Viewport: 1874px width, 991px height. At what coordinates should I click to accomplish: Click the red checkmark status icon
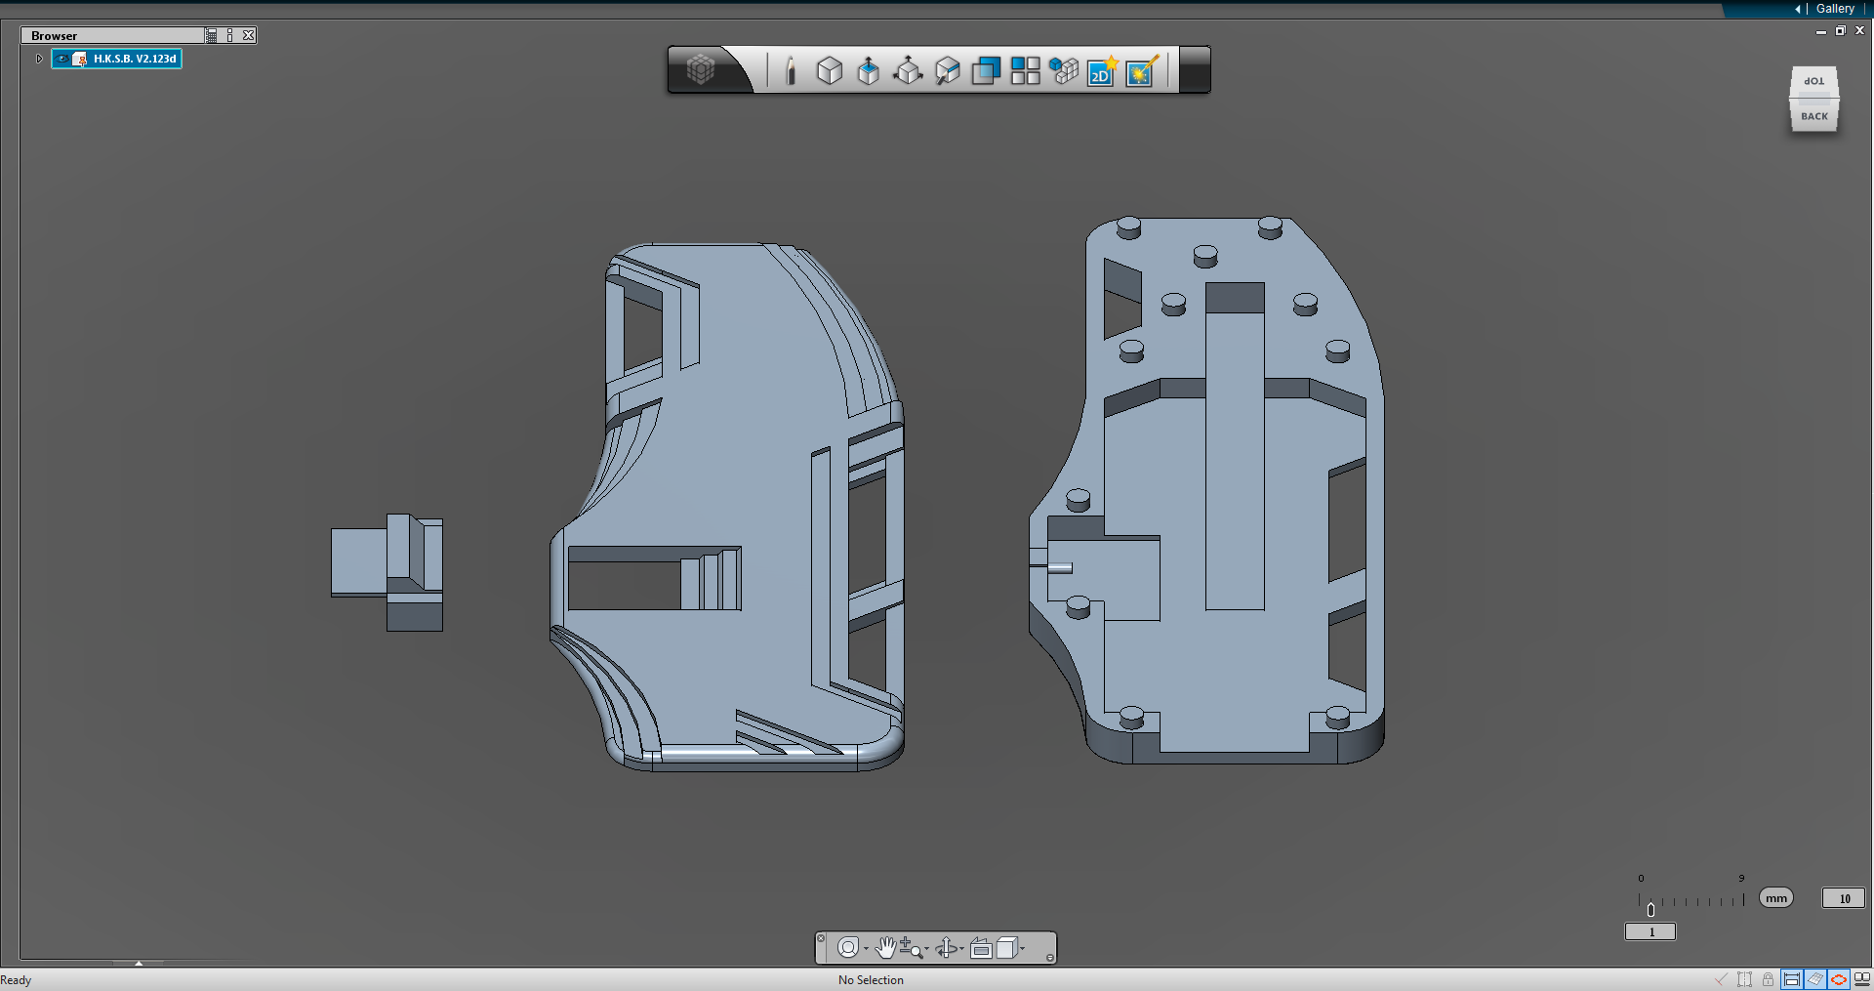(1721, 979)
